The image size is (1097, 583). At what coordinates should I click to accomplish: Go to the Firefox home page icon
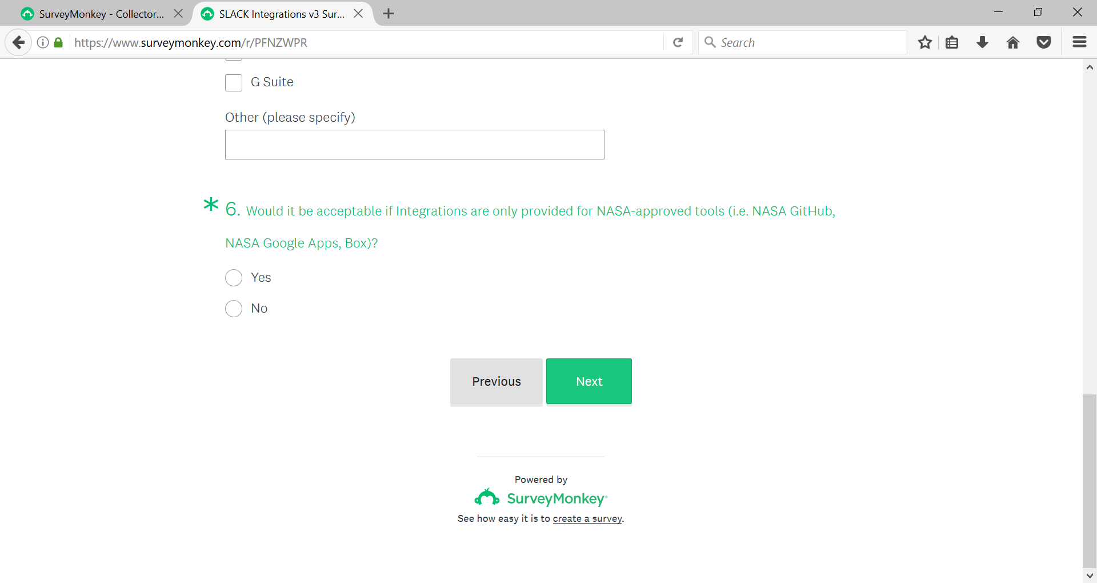click(1013, 42)
